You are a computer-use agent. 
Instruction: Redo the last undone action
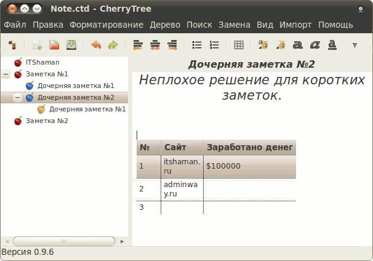(x=113, y=45)
